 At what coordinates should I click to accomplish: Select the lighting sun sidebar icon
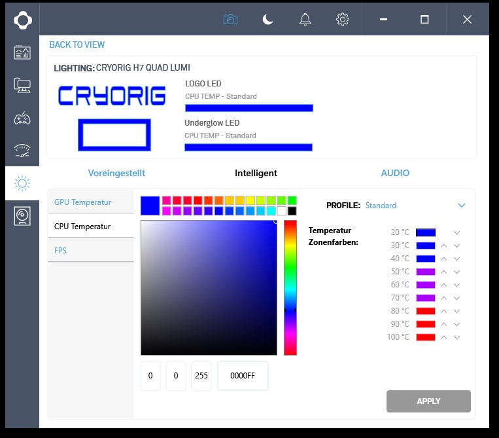(22, 183)
